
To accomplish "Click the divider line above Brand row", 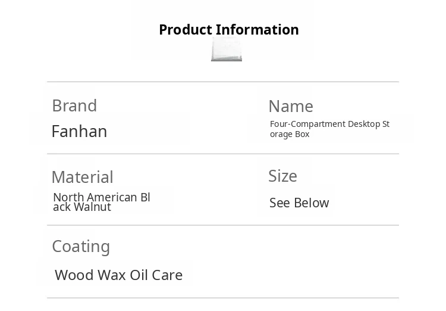I will 223,82.
